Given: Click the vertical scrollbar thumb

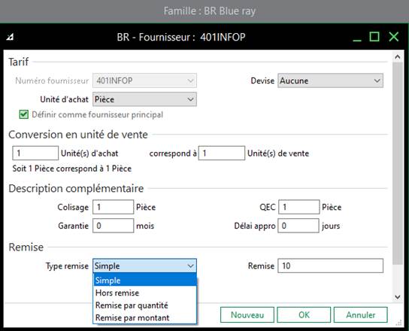Looking at the screenshot, I should coord(398,163).
